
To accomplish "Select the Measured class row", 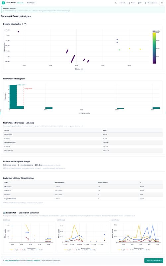I will pos(83,187).
